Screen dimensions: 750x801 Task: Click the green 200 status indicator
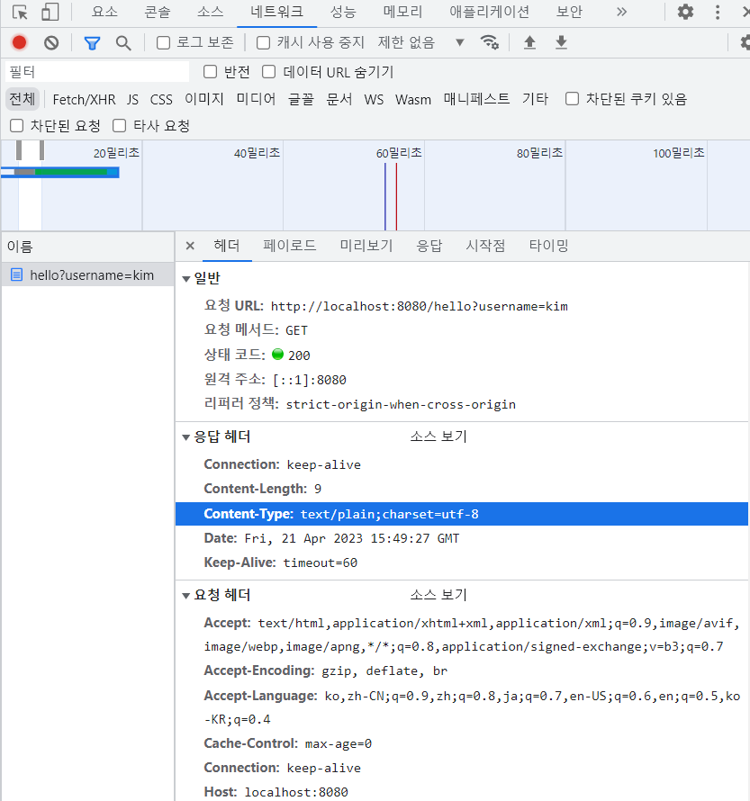[277, 354]
